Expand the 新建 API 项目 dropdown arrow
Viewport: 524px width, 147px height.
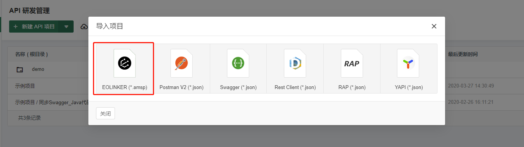click(x=66, y=27)
